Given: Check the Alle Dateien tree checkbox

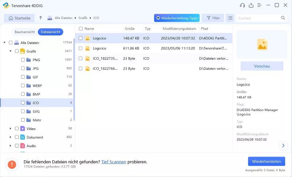Looking at the screenshot, I should [11, 43].
